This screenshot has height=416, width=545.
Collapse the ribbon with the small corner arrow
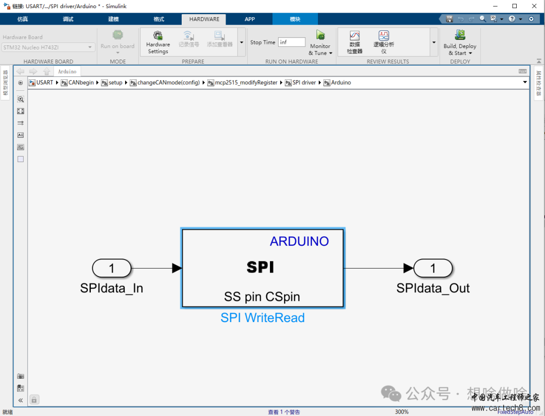point(539,61)
